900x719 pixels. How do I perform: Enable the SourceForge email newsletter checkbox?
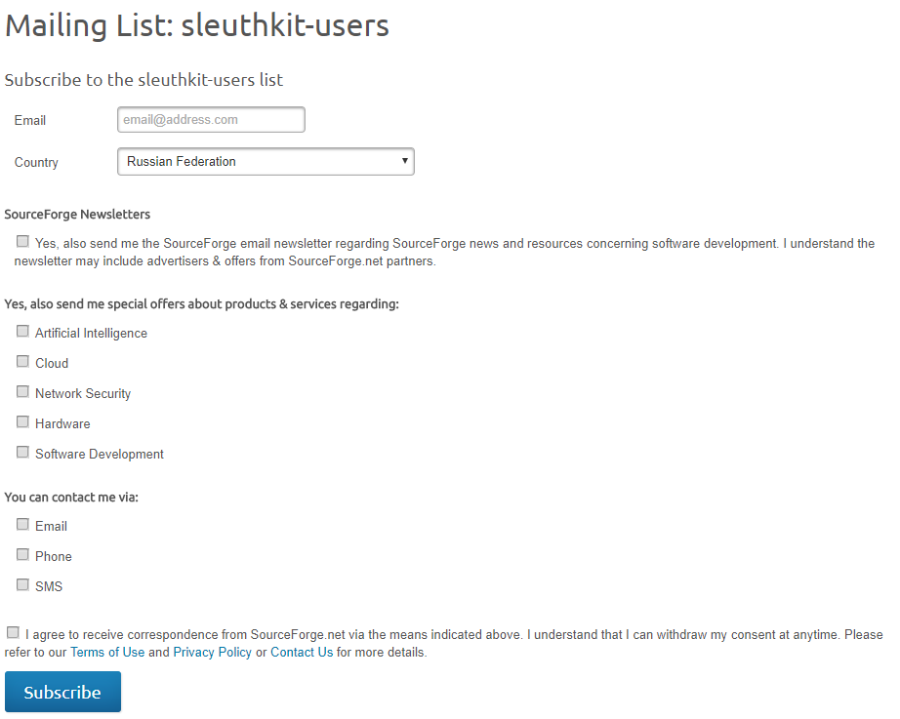(22, 241)
